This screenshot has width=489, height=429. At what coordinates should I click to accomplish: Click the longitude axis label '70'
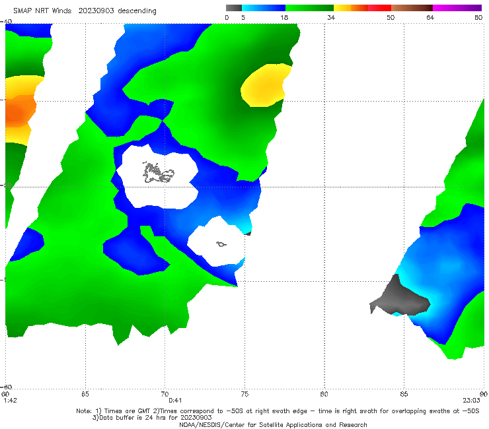165,394
